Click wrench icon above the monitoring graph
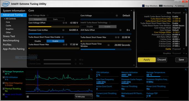The width and height of the screenshot is (189, 101). [x=91, y=70]
